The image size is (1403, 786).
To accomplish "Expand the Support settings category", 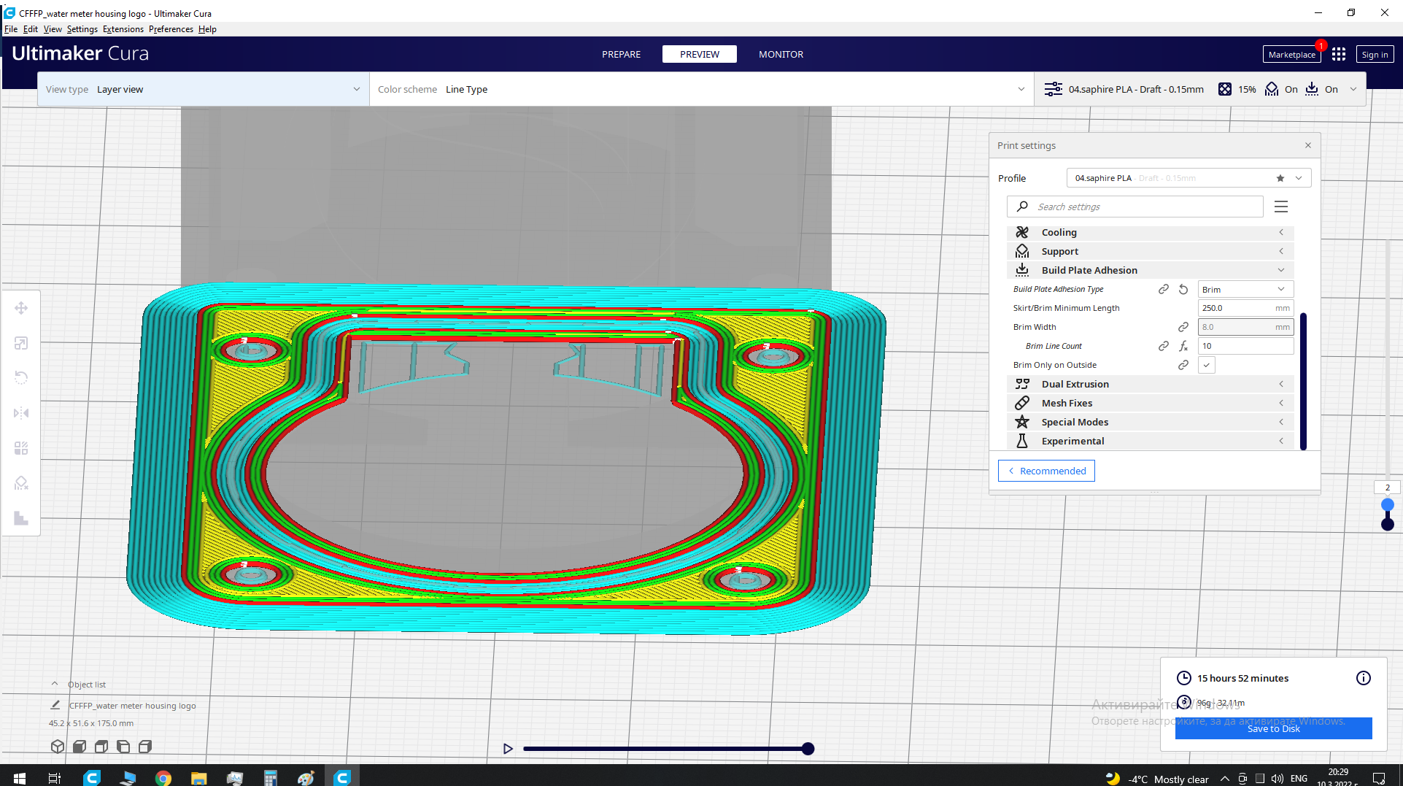I will (1150, 251).
